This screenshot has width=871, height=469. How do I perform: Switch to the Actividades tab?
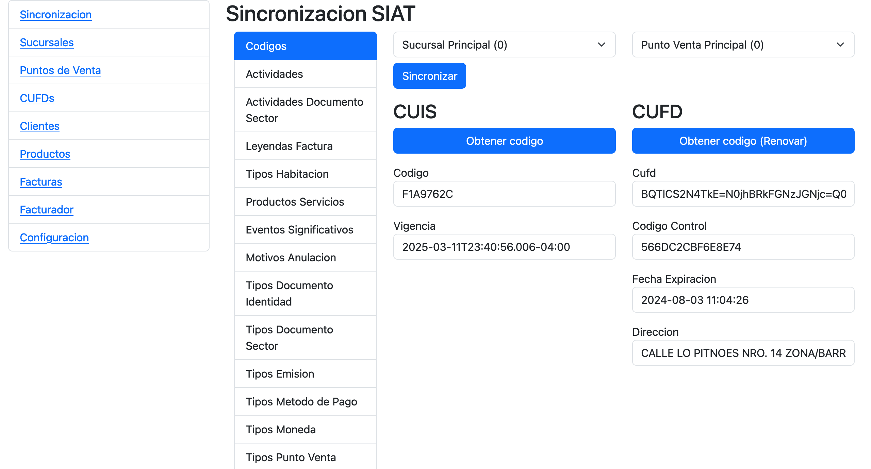305,74
